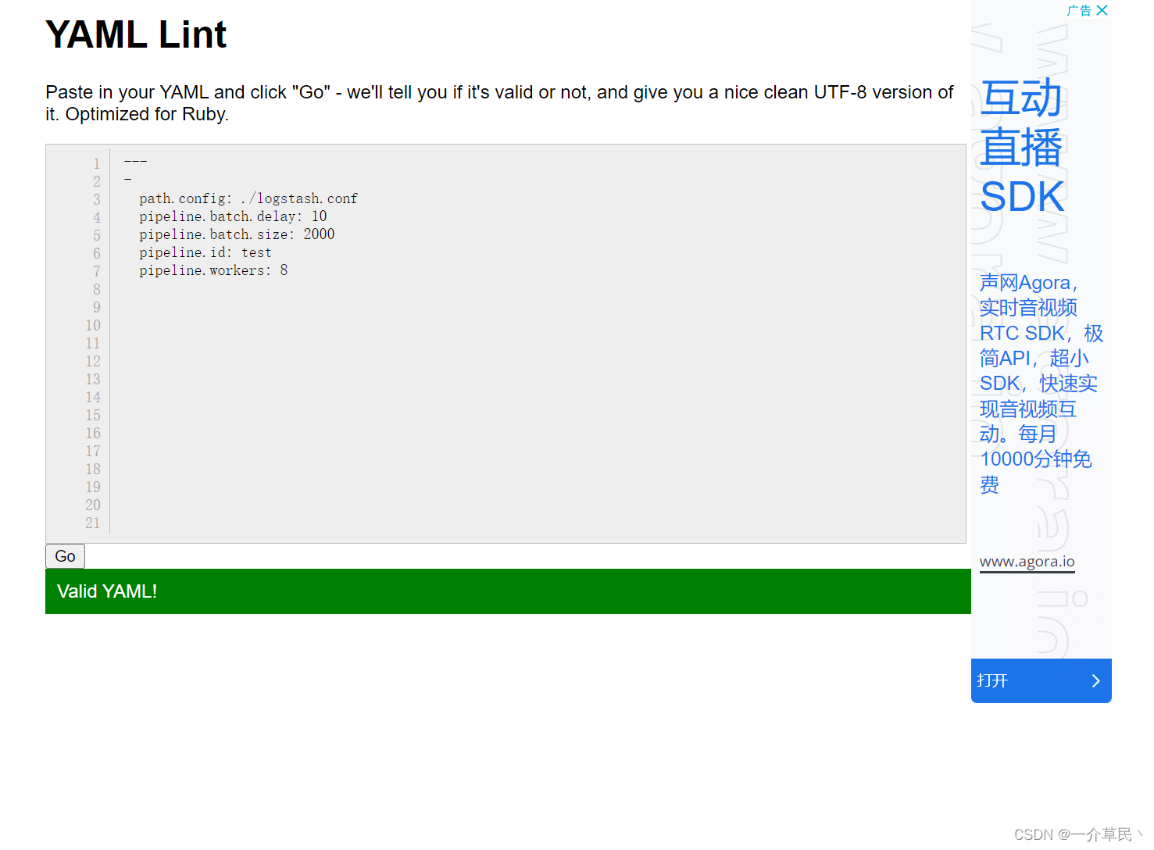Open the 打开 ad button

[1041, 680]
